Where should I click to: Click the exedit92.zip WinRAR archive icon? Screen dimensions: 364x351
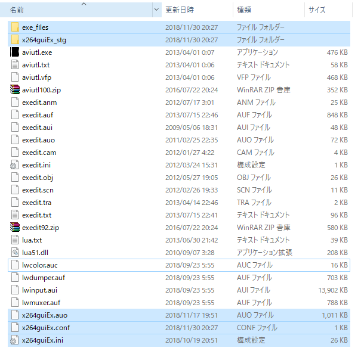click(15, 228)
